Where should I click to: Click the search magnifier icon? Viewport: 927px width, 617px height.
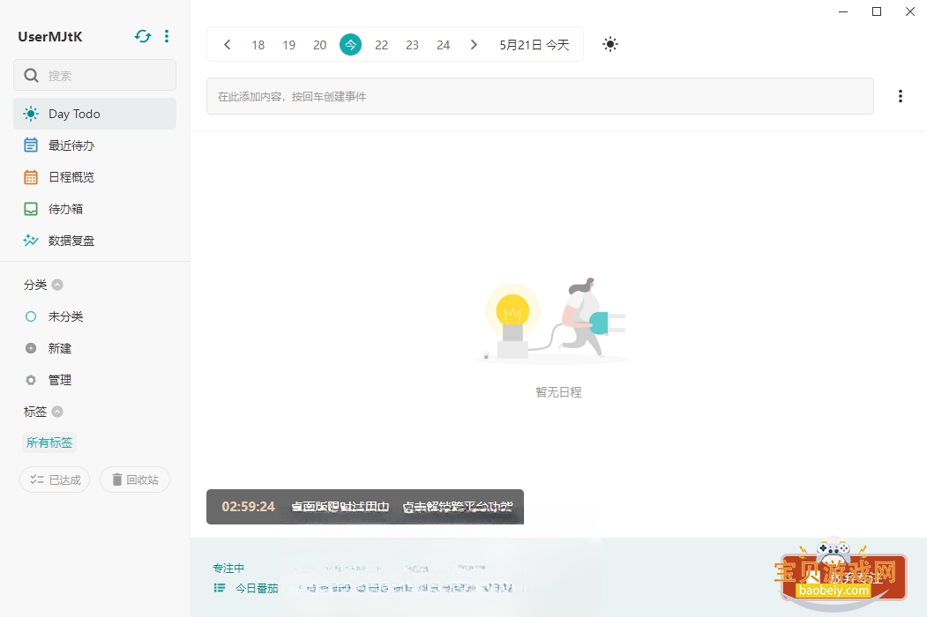point(32,75)
